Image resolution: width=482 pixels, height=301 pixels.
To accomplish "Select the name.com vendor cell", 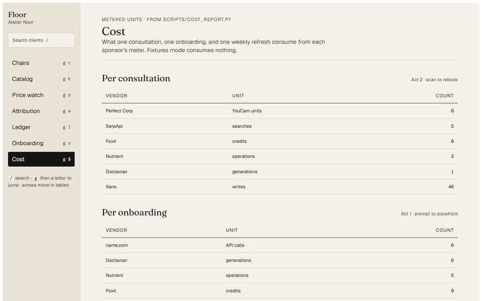I will click(117, 245).
